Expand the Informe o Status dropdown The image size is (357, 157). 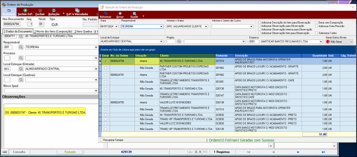tap(206, 27)
